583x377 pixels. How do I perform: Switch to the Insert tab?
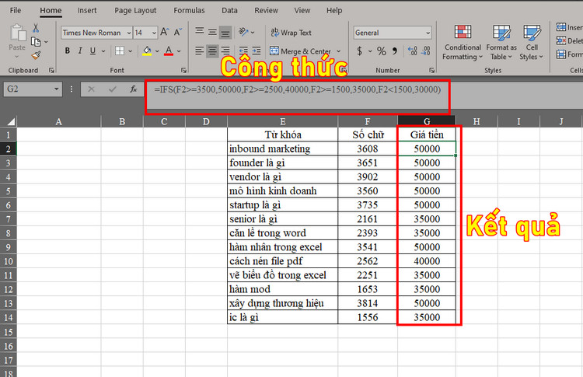pos(87,10)
